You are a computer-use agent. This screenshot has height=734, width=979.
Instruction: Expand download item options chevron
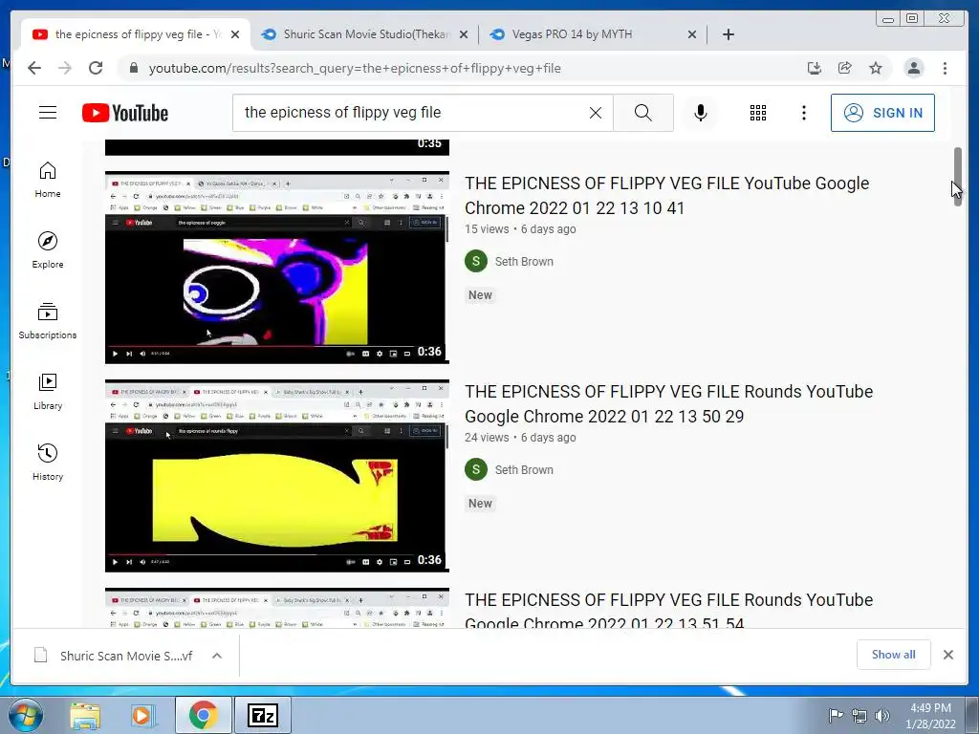[x=217, y=656]
